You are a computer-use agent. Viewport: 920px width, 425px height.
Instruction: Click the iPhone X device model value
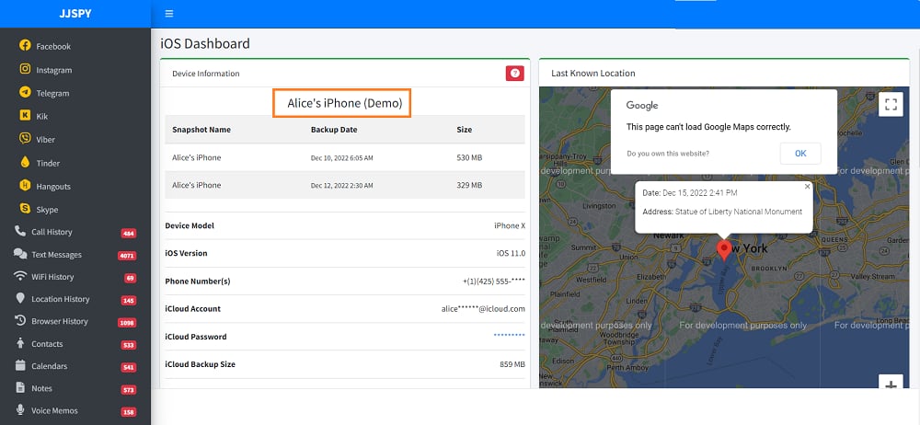[510, 226]
